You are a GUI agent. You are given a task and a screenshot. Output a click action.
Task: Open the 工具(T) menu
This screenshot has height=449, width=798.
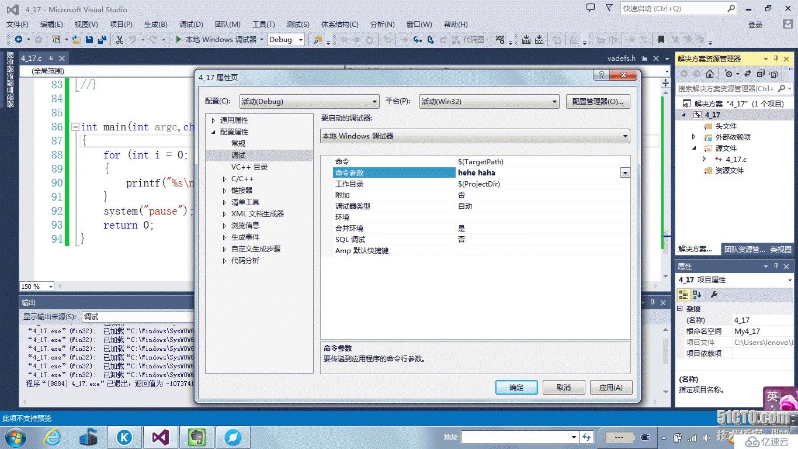click(x=263, y=24)
